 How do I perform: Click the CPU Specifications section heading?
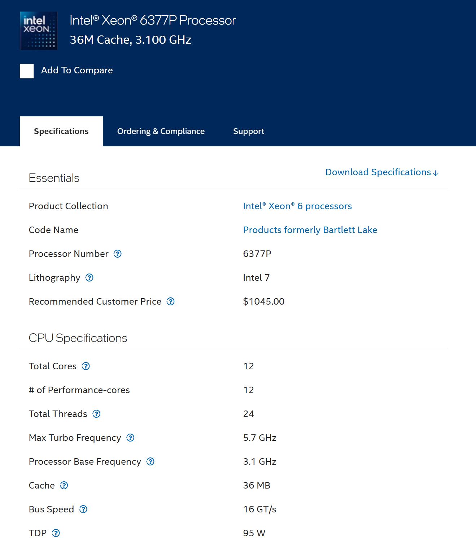click(x=78, y=338)
